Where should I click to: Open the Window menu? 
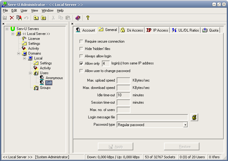point(48,10)
